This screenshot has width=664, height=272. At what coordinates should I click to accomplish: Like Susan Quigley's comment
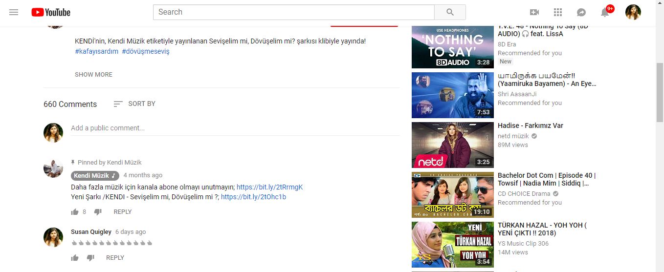coord(75,258)
